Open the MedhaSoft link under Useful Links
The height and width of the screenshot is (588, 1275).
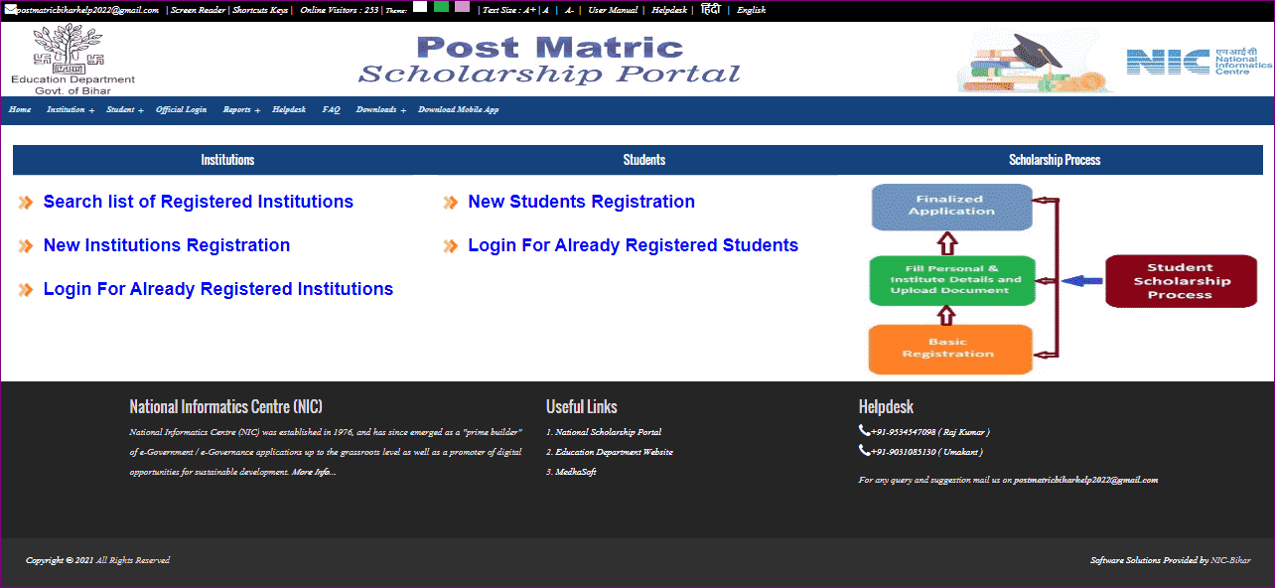(574, 472)
